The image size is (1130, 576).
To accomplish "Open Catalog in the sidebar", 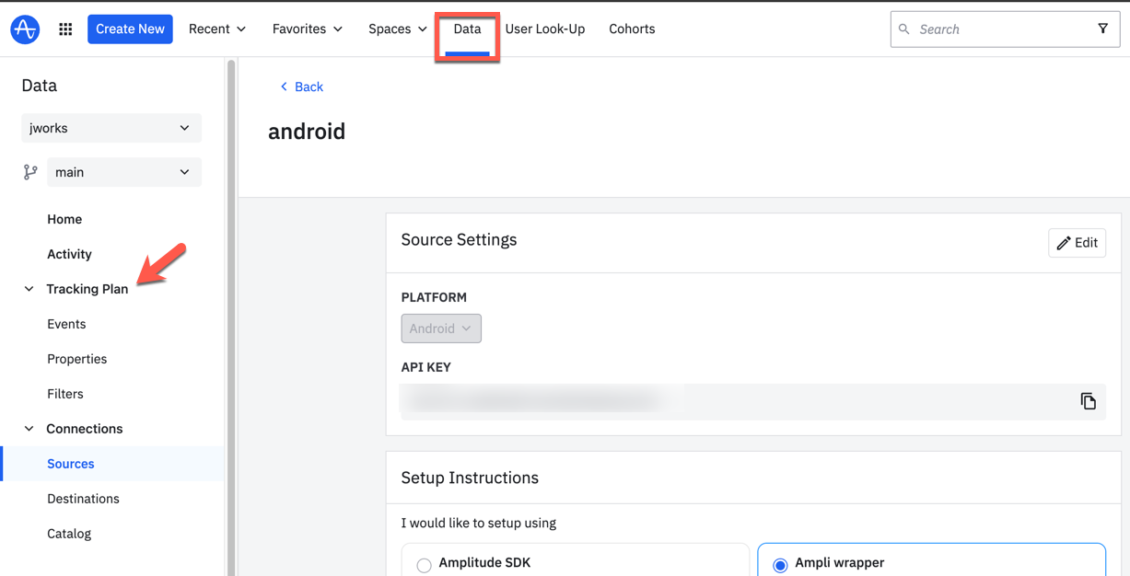I will click(x=69, y=534).
